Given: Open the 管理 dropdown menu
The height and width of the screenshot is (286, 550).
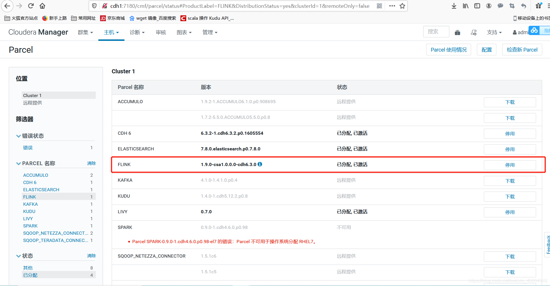Looking at the screenshot, I should click(210, 32).
